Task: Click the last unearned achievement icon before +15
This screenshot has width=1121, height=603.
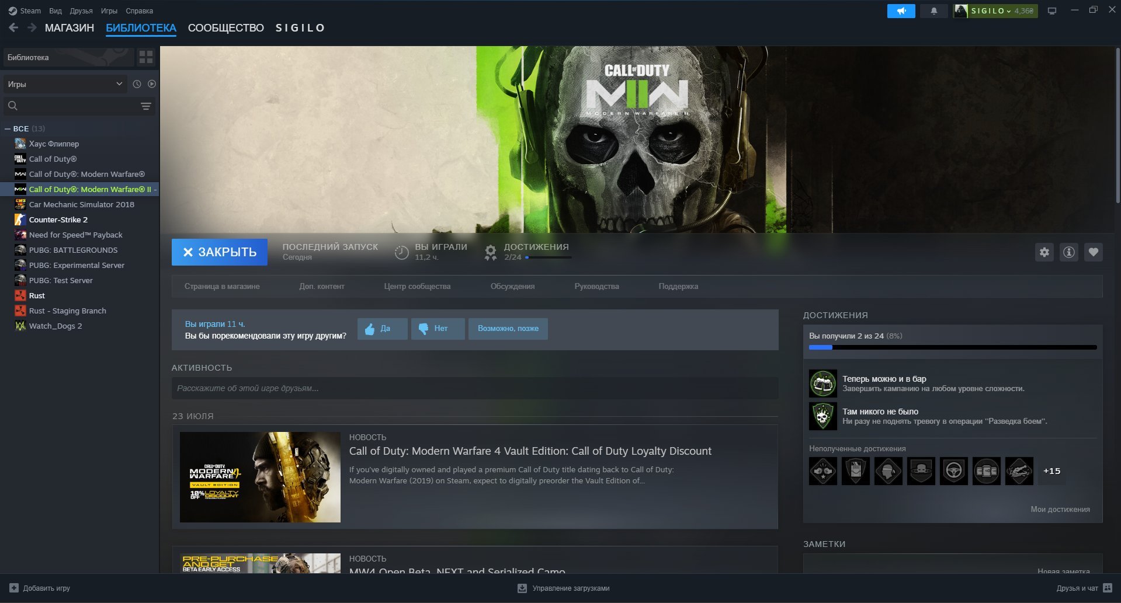Action: tap(1019, 471)
